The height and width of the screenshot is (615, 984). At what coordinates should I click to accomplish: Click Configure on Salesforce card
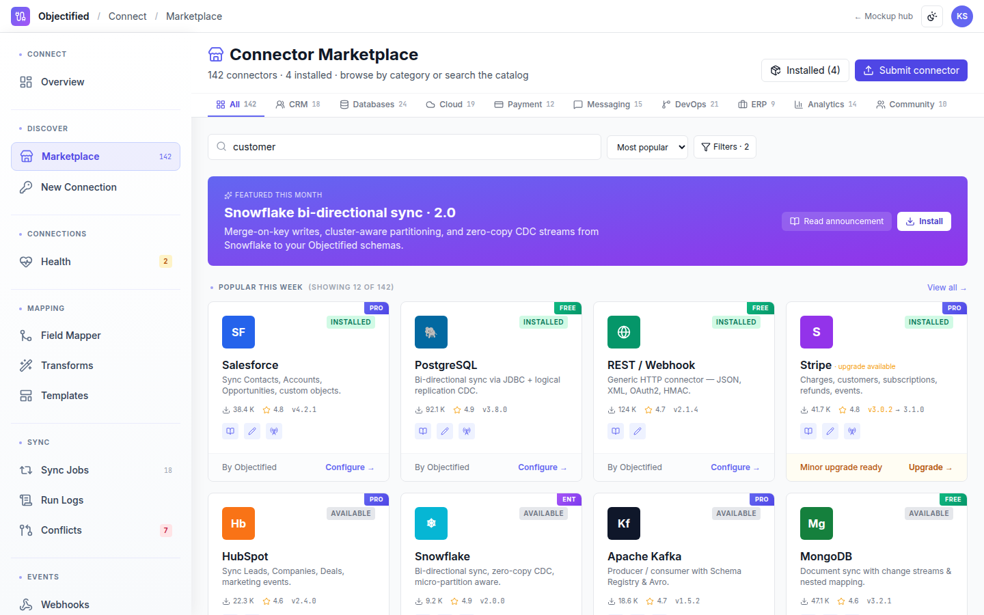pos(350,467)
